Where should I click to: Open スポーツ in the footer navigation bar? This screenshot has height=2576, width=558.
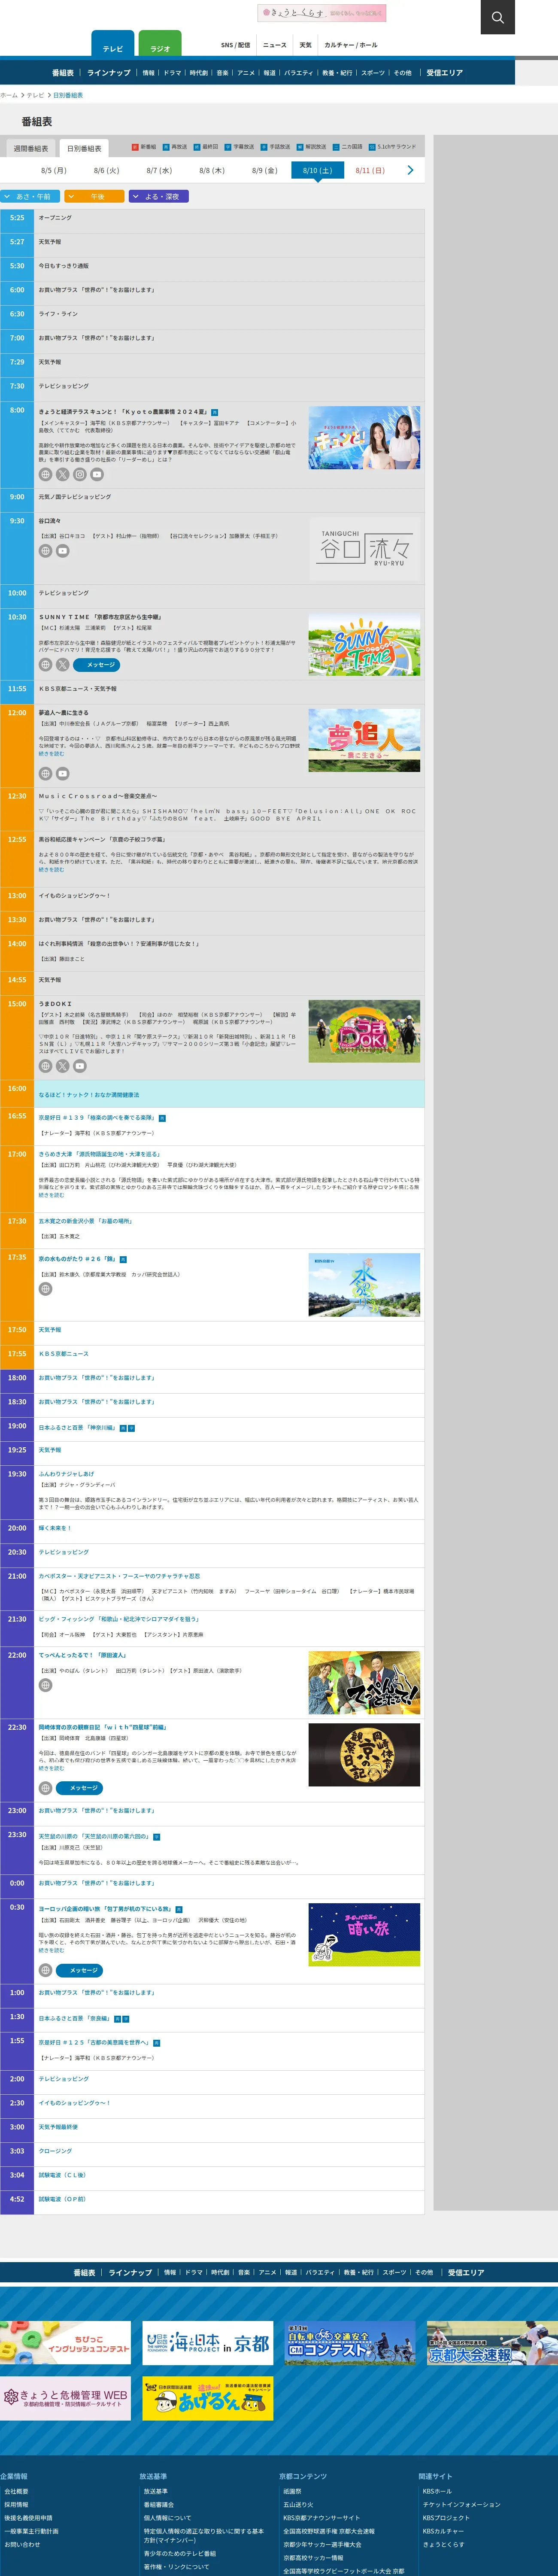[395, 2272]
